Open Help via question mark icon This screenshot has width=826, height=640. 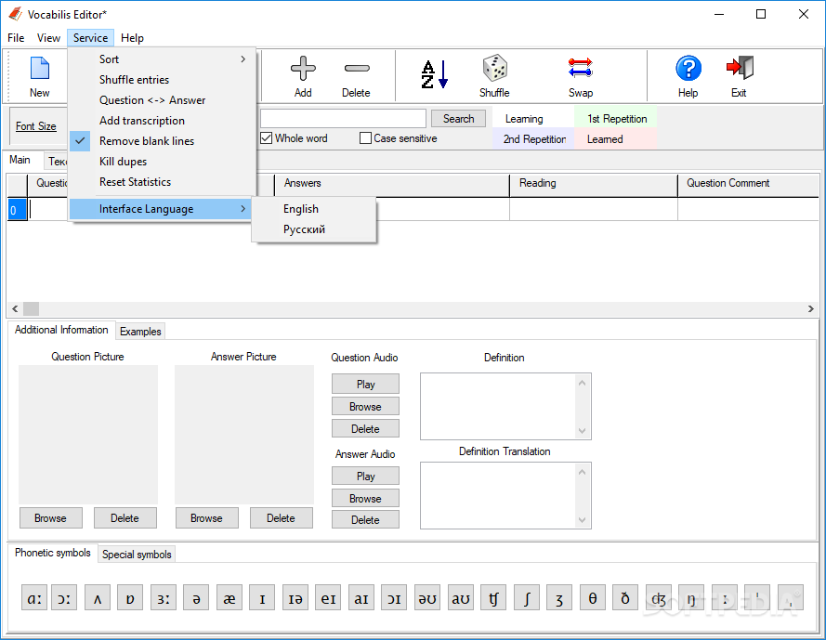click(688, 69)
